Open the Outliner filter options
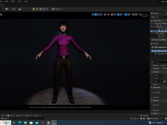The width and height of the screenshot is (167, 125). pos(153,17)
